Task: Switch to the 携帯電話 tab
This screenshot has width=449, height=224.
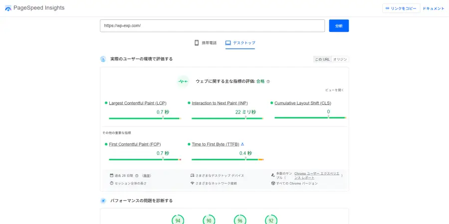Action: (x=206, y=43)
